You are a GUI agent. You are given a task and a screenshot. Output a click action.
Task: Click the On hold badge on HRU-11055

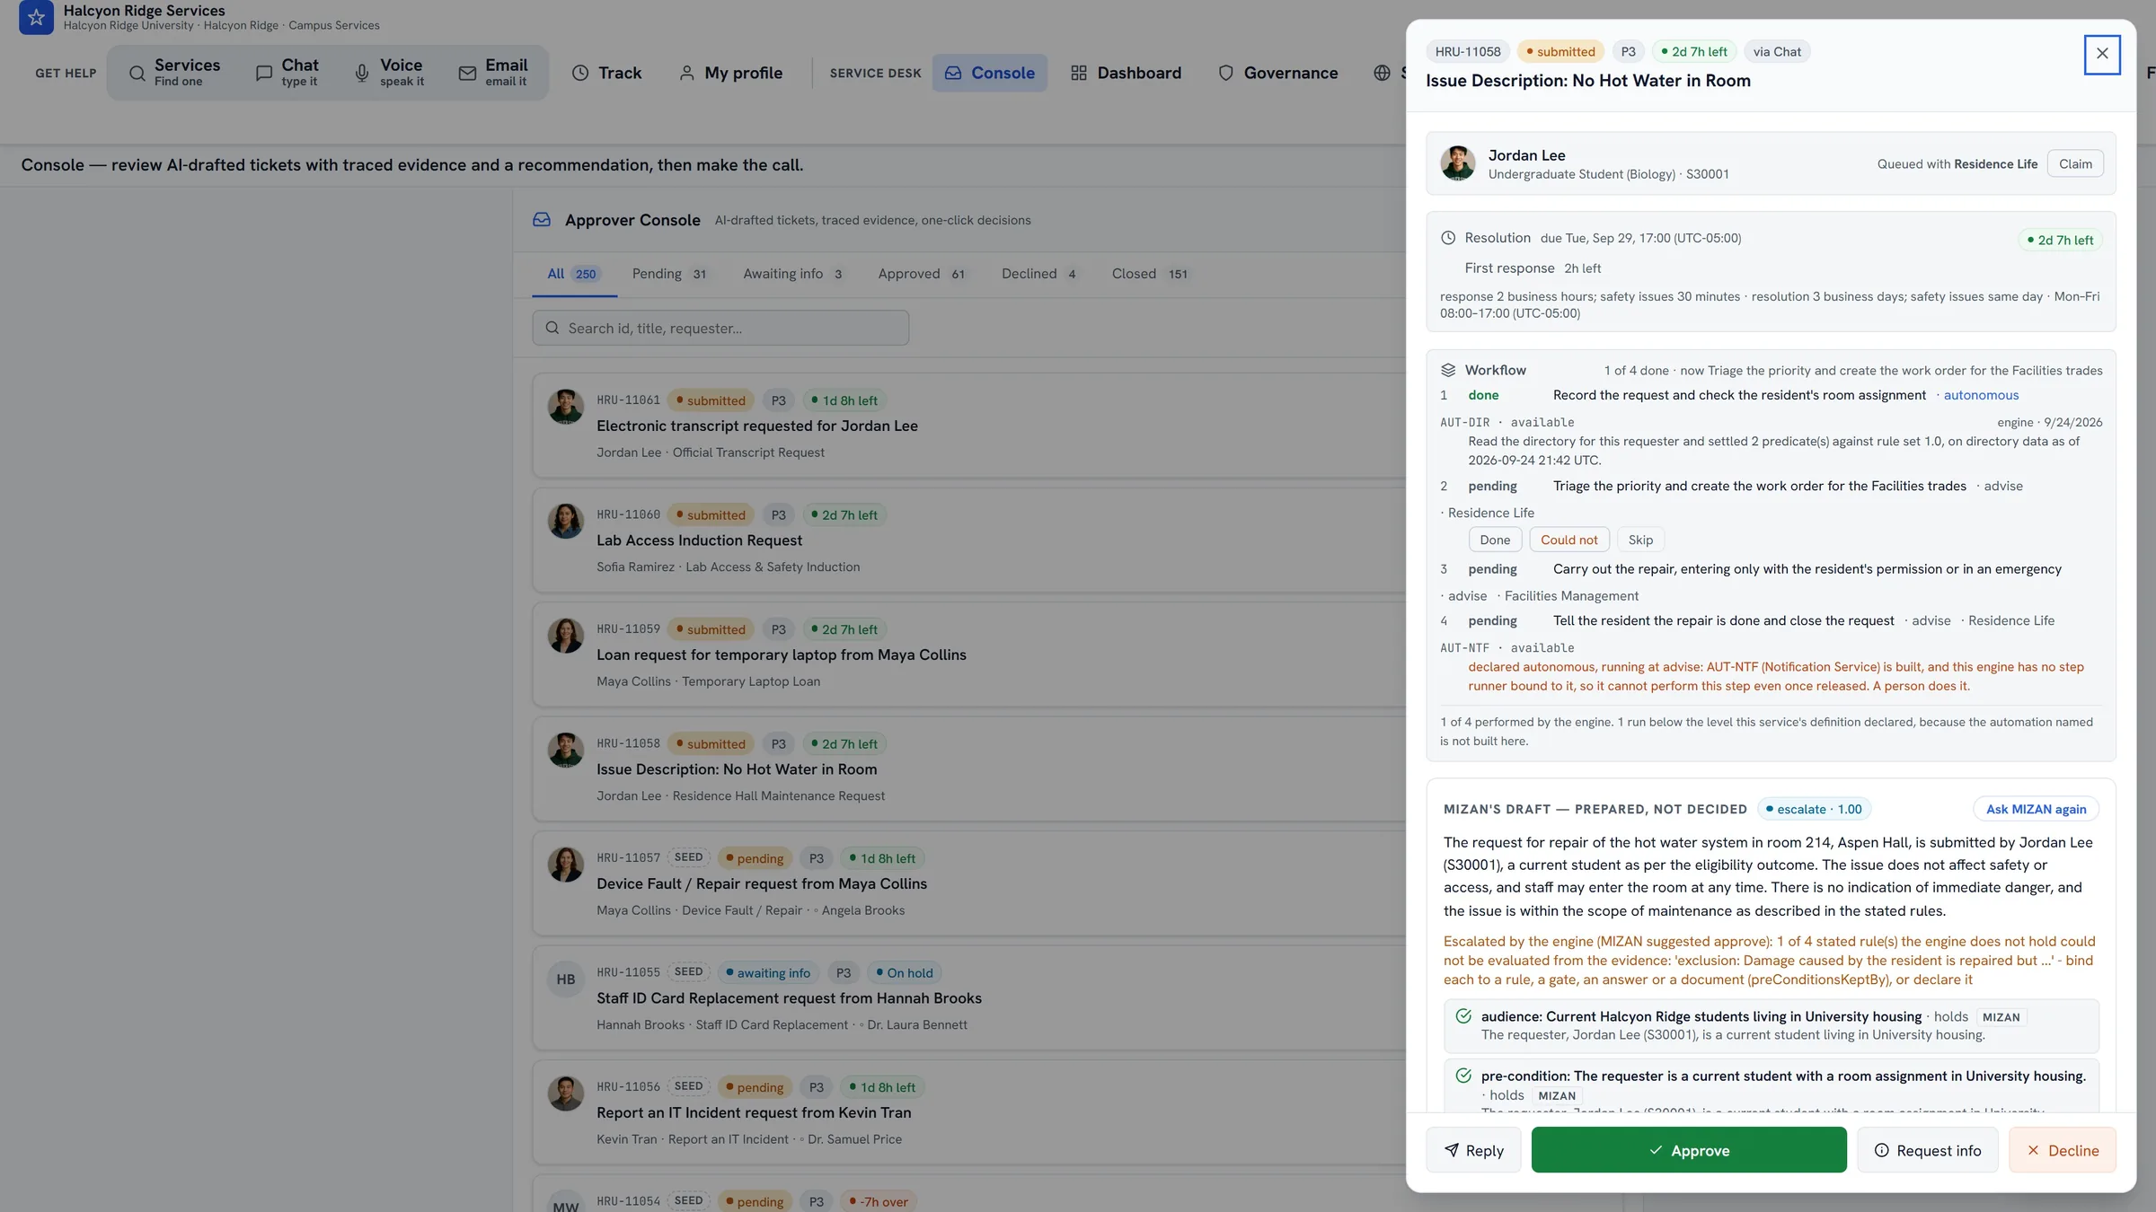pos(905,972)
